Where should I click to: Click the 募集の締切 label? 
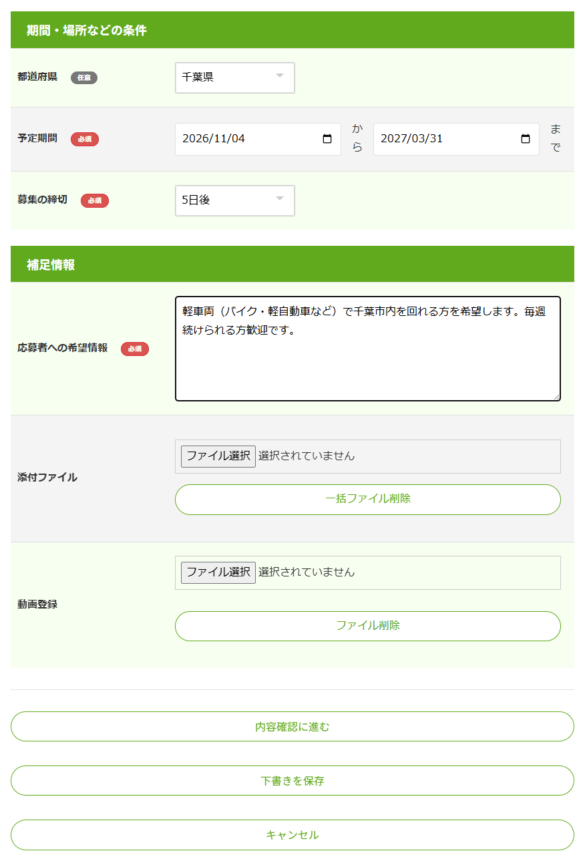click(42, 200)
